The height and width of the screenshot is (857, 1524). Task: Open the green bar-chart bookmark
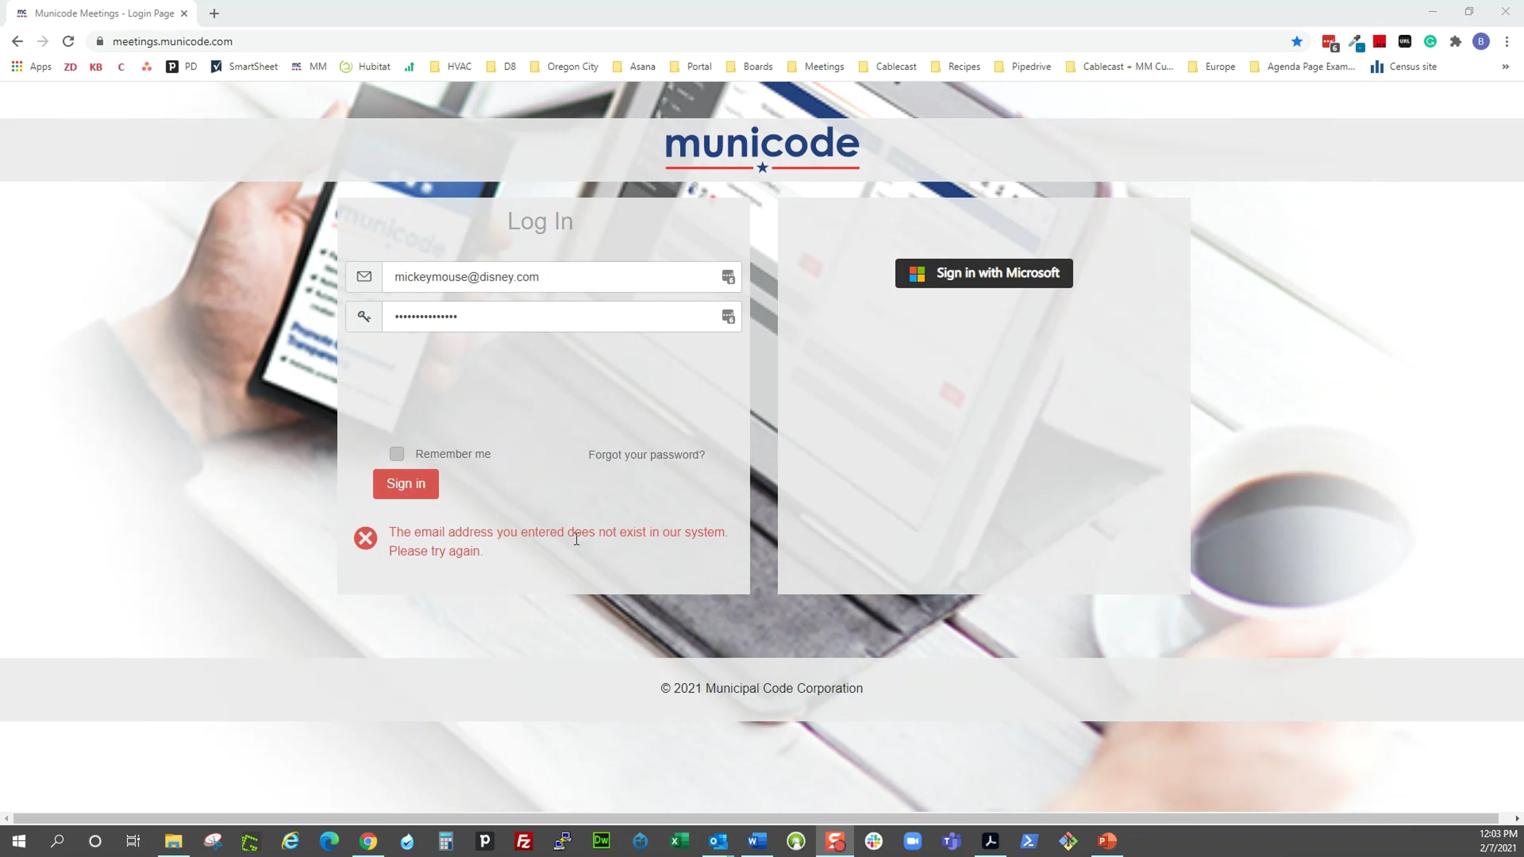410,67
